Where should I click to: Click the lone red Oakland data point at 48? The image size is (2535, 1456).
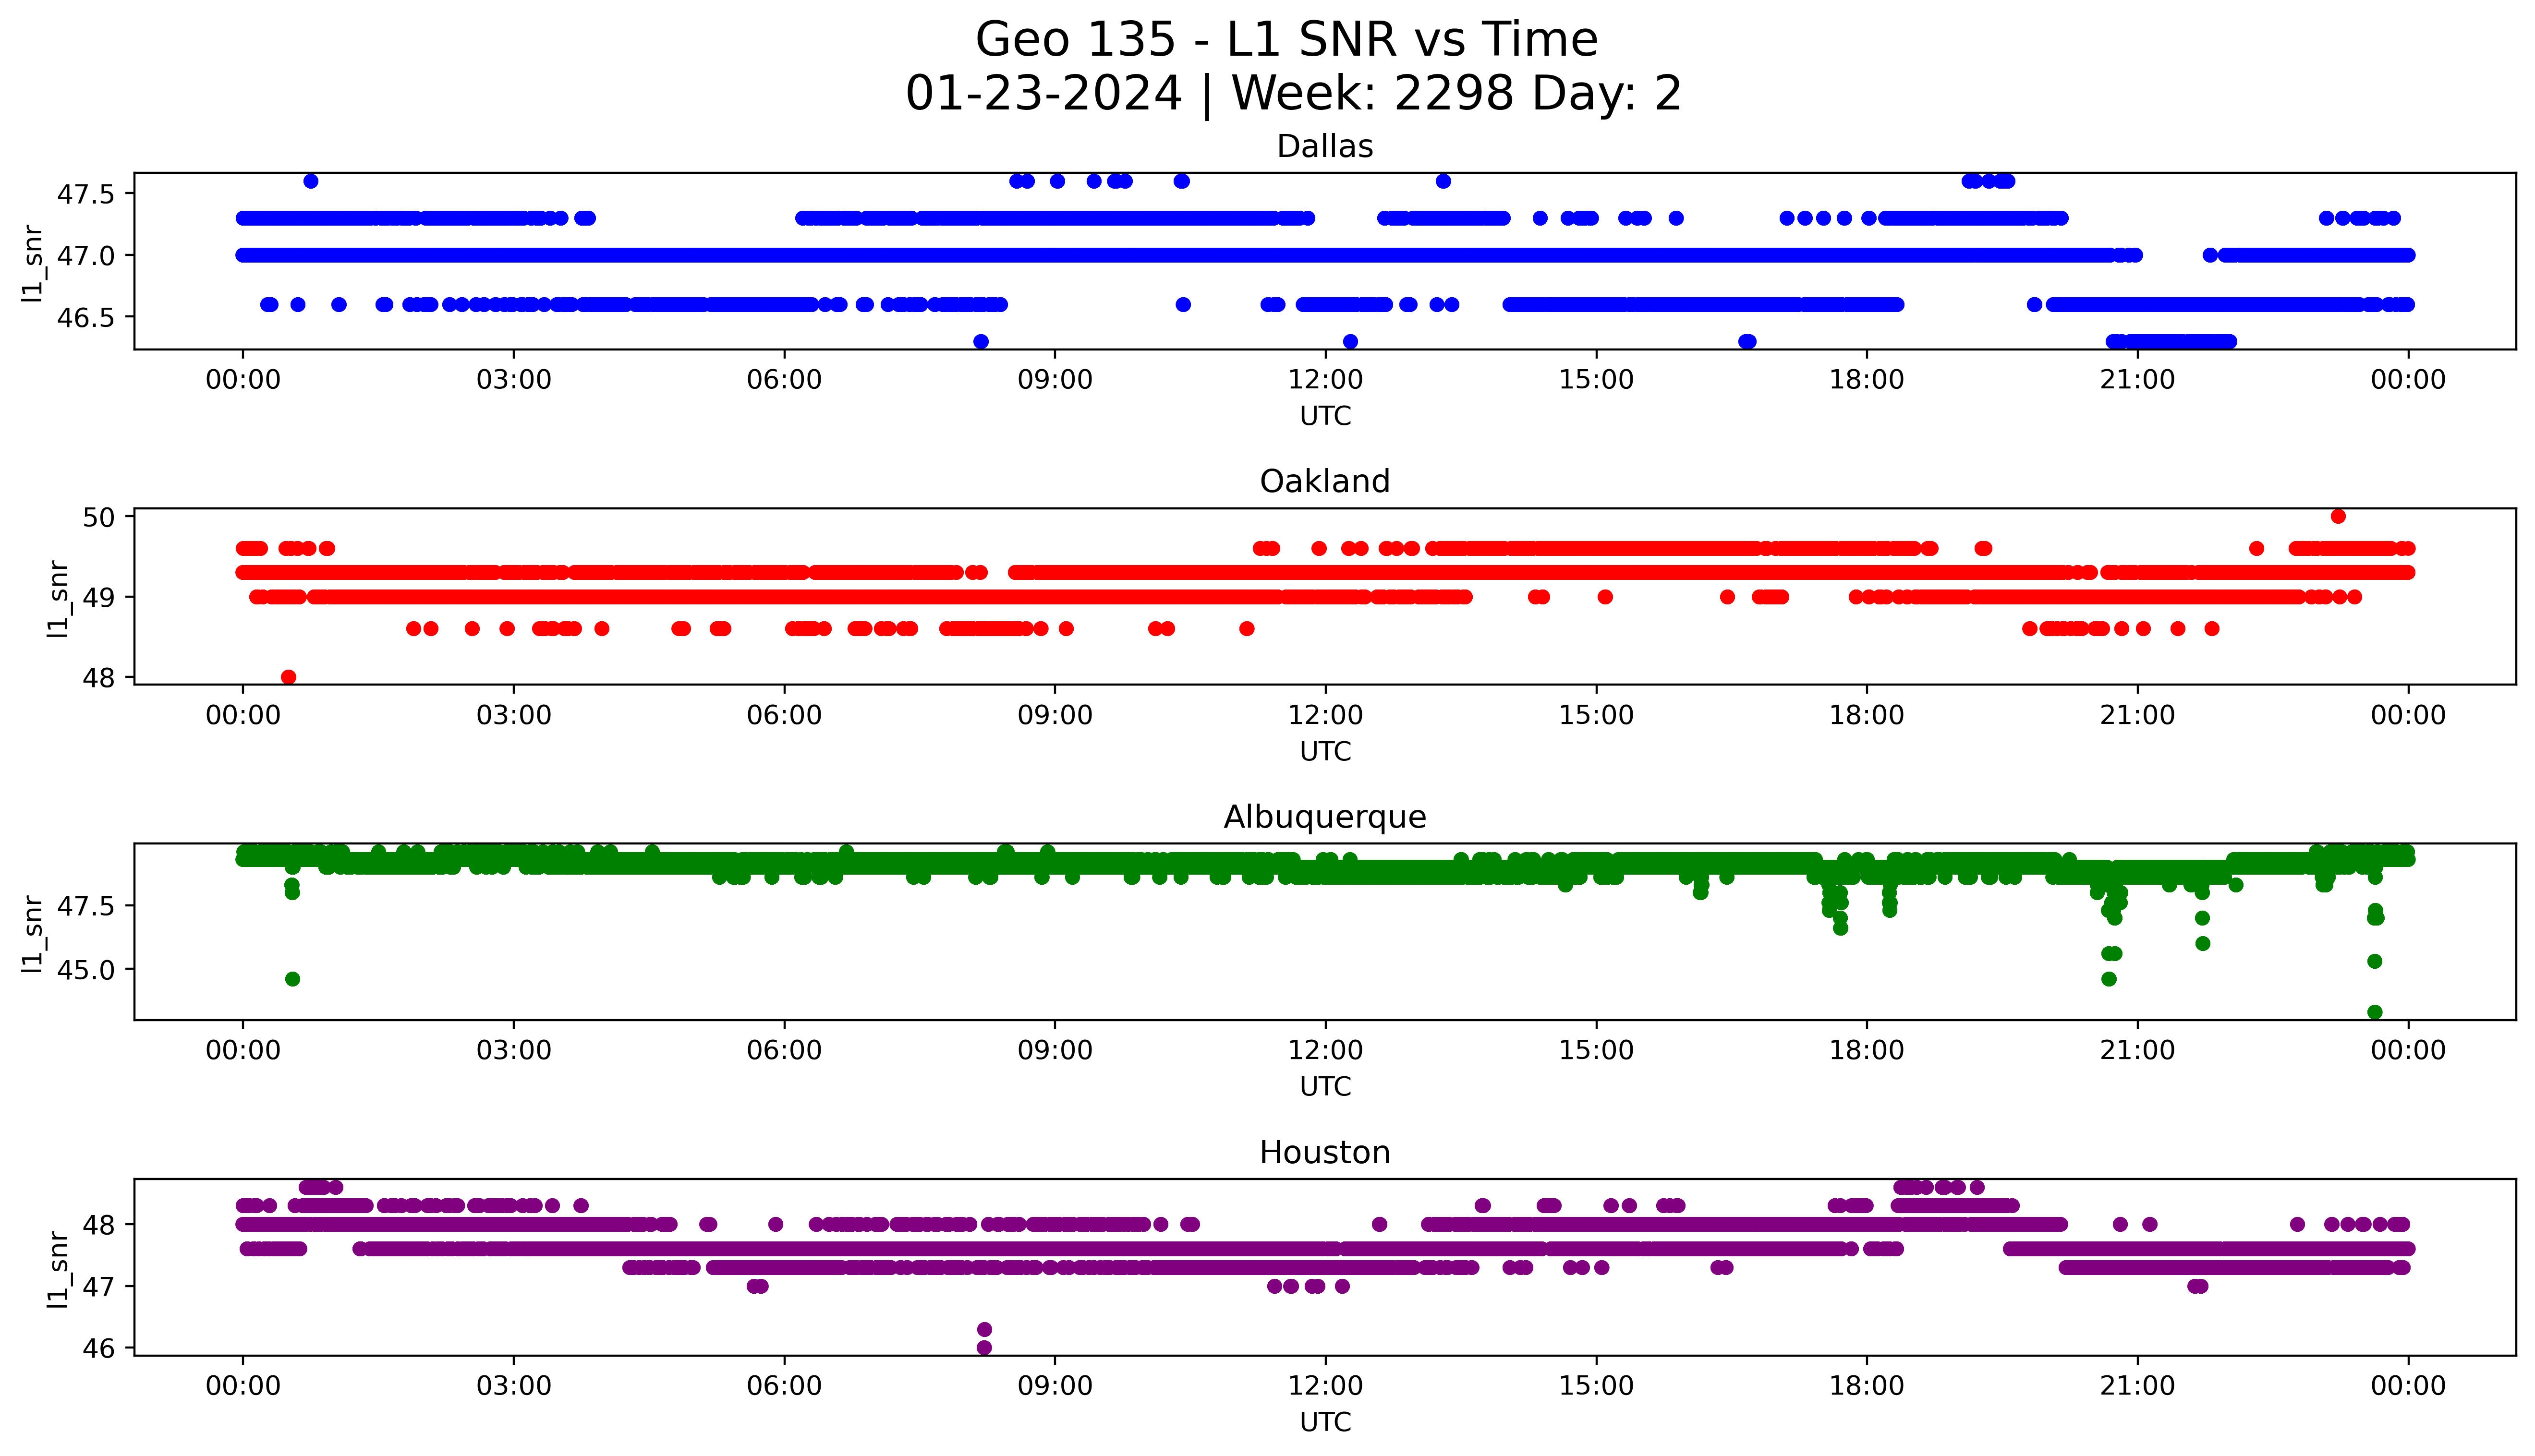pyautogui.click(x=289, y=677)
